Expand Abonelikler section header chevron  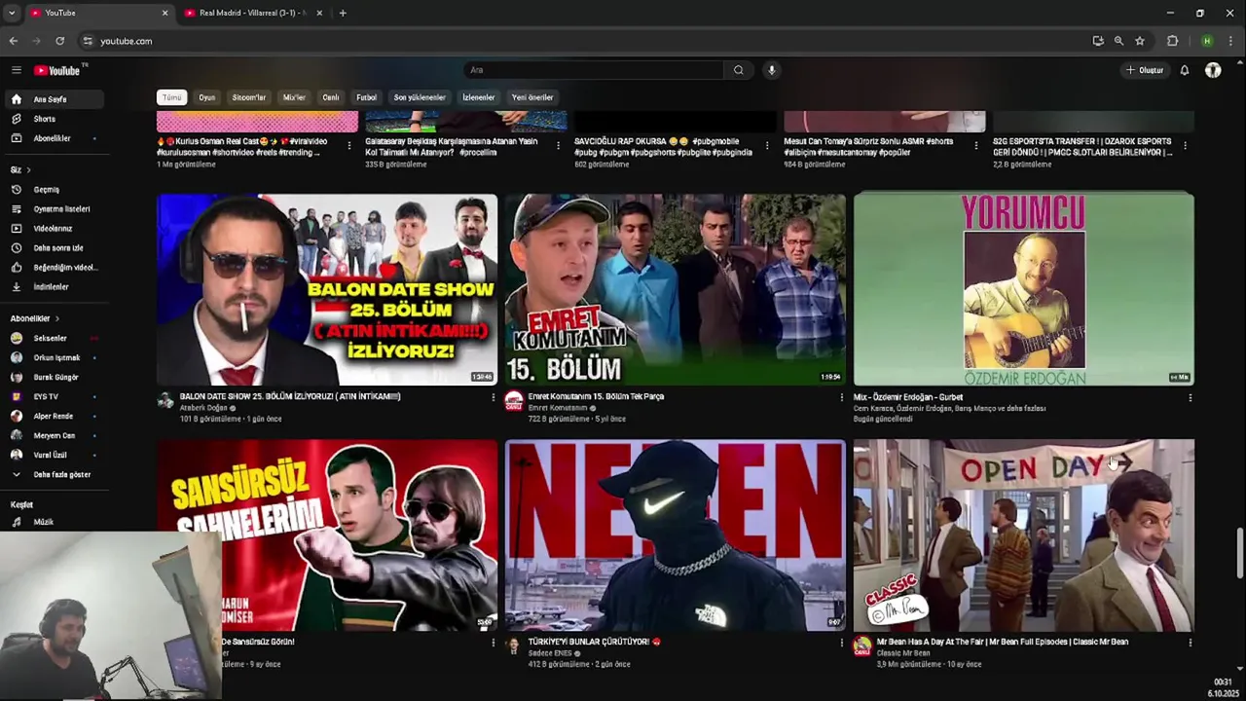point(57,318)
